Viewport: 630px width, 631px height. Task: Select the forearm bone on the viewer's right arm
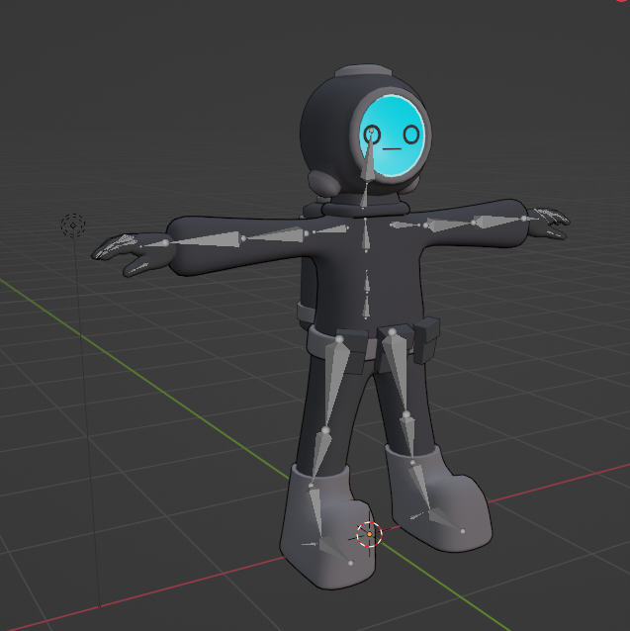(x=499, y=221)
